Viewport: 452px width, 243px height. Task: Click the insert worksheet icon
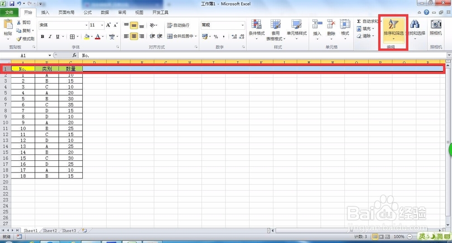tap(85, 231)
